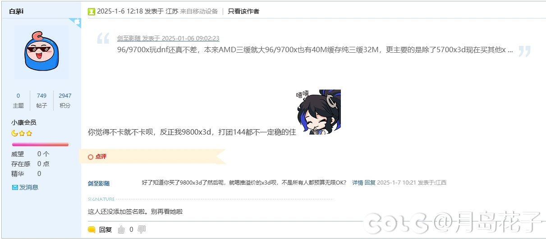The image size is (546, 239).
Task: Click the pink progress bar under 小康会员
Action: pyautogui.click(x=40, y=144)
